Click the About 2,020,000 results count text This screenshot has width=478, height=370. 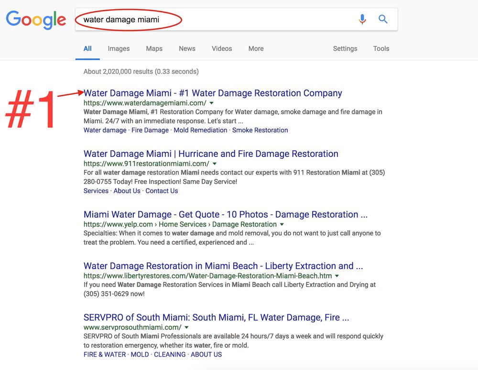pyautogui.click(x=141, y=71)
